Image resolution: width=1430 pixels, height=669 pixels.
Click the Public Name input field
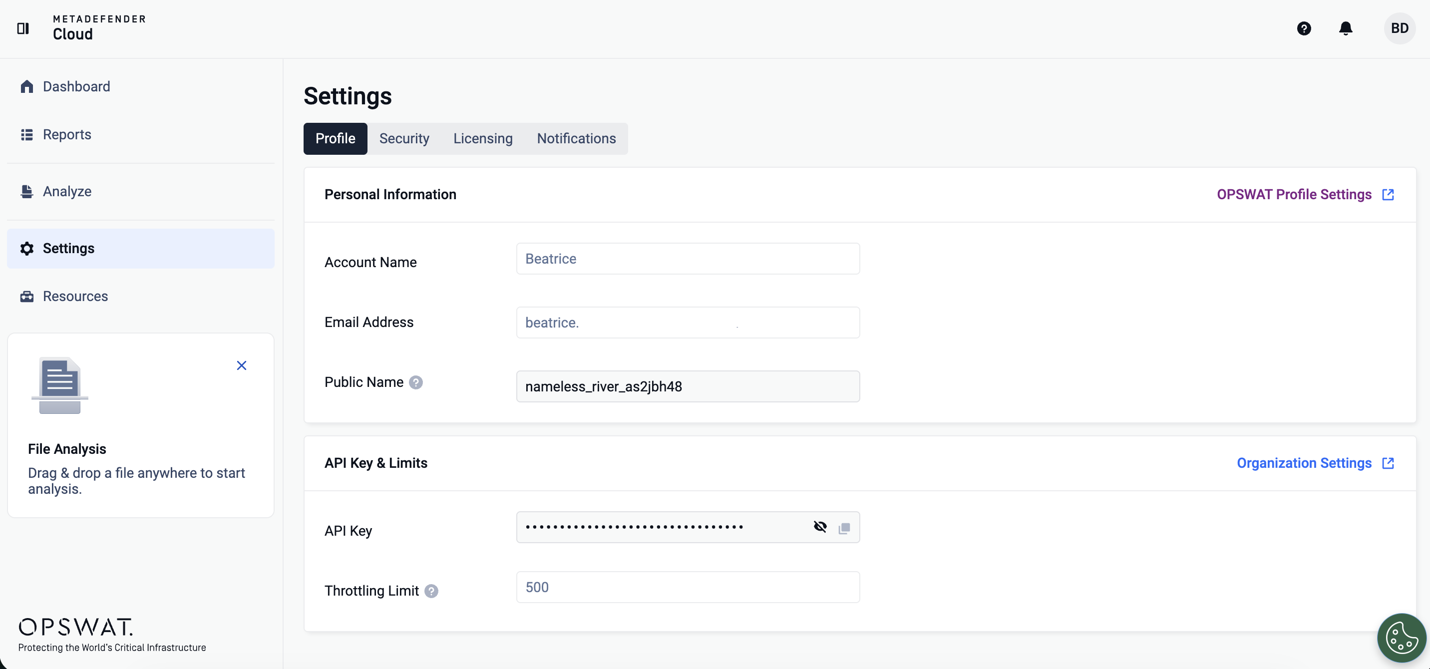tap(687, 387)
